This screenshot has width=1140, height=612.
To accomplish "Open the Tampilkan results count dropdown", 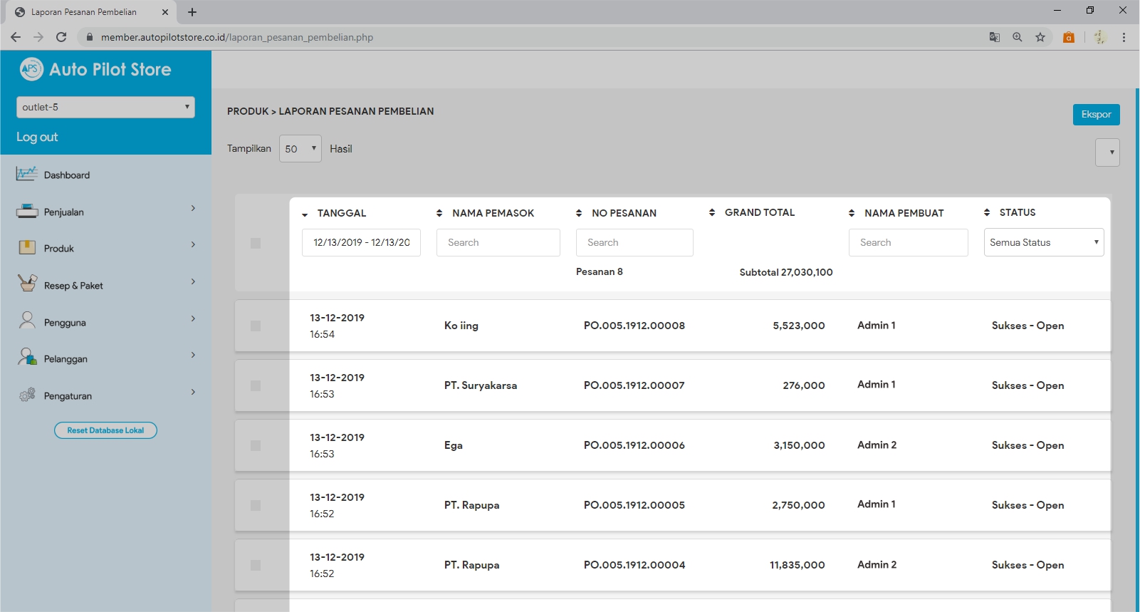I will 300,149.
